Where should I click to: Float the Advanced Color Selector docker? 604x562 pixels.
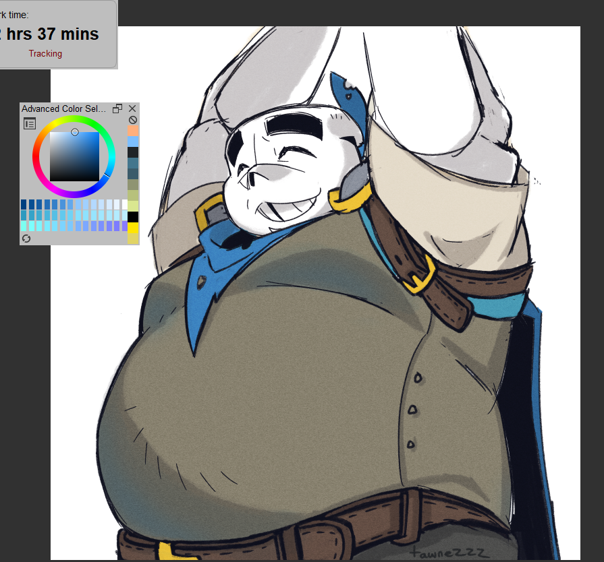(x=117, y=108)
